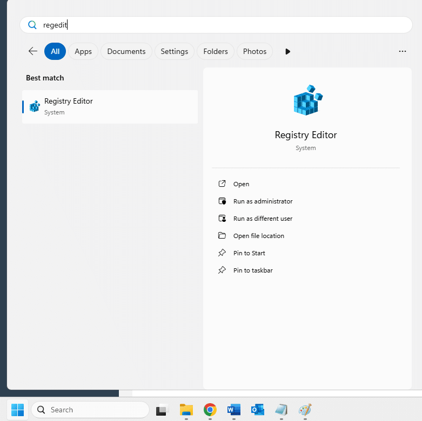This screenshot has width=422, height=421.
Task: Click the small Registry Editor cube icon in results
Action: tap(35, 106)
